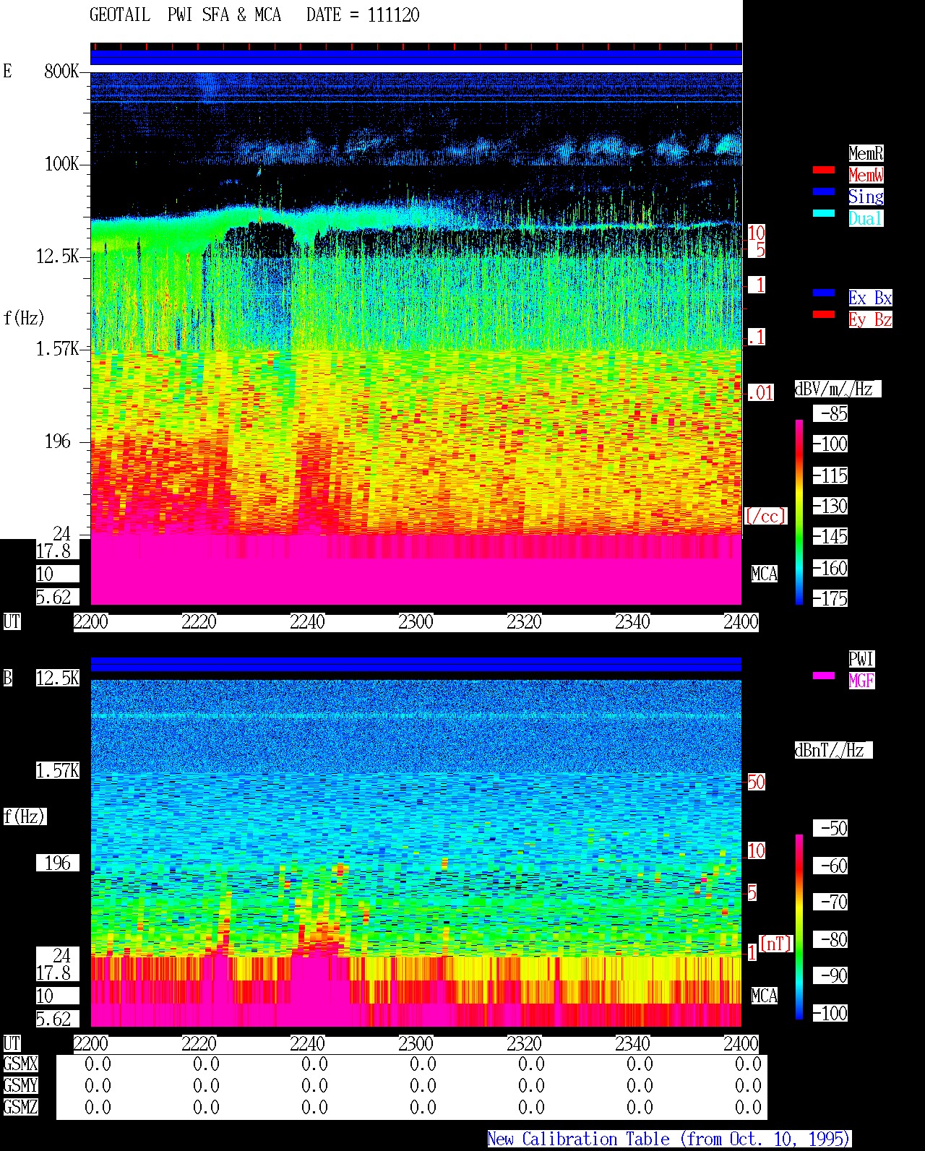Select the red "50" magnetic axis value
The width and height of the screenshot is (925, 1151).
(756, 782)
